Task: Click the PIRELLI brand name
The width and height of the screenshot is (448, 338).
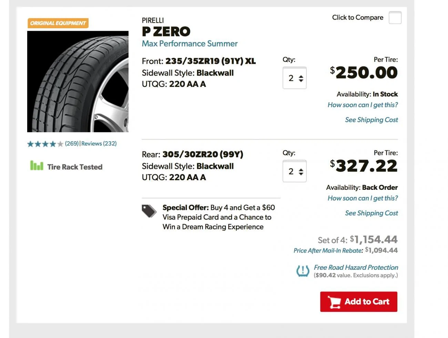Action: coord(153,20)
